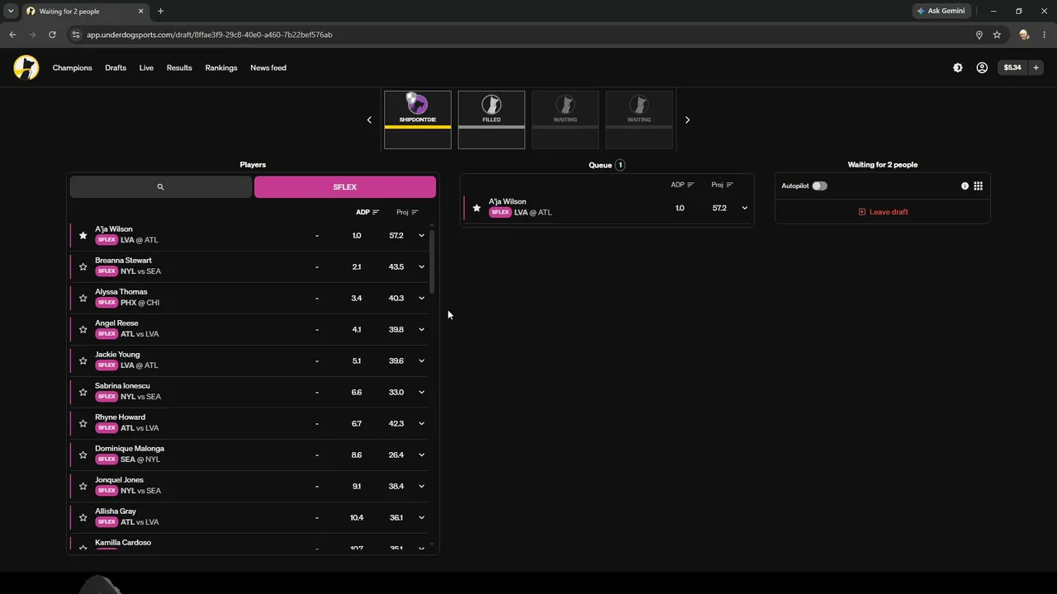Go to previous drafters with left arrow
Screen dimensions: 1057x594
point(369,120)
